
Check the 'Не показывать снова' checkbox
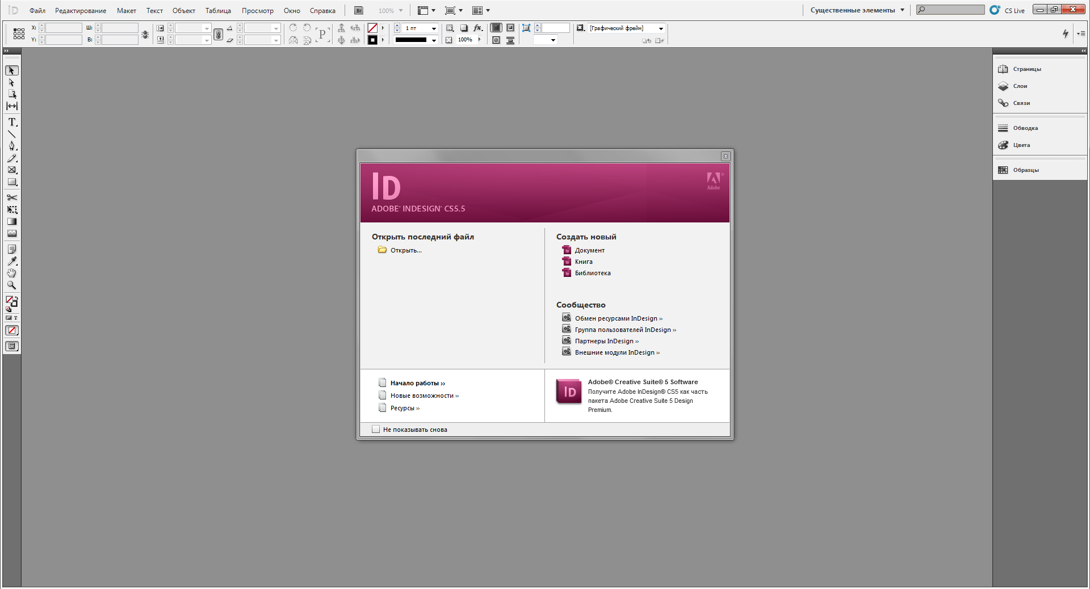(376, 430)
